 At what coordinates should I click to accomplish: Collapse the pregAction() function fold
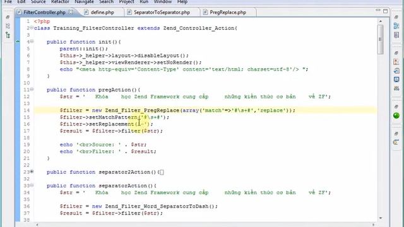(x=32, y=89)
